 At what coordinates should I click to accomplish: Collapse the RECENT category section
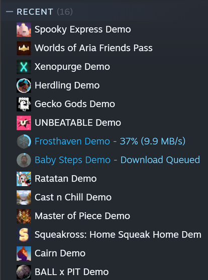coord(10,12)
